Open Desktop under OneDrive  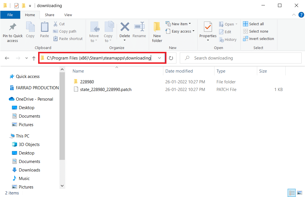(x=26, y=107)
